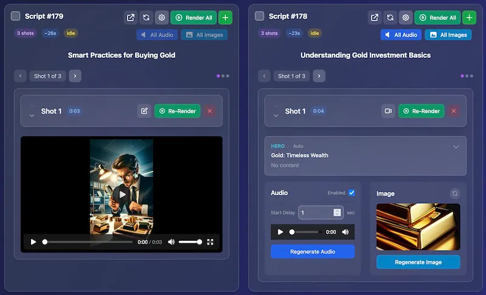
Task: Click the '0:04' duration tag on Shot 1
Action: (318, 111)
